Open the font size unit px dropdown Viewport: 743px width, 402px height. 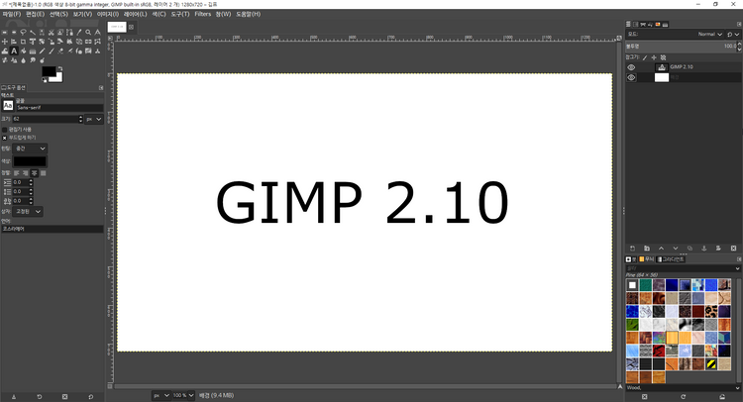point(93,119)
